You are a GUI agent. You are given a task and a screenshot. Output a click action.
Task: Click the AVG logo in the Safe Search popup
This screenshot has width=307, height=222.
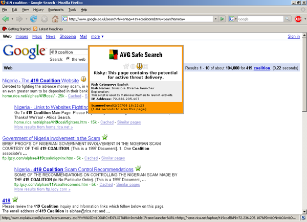(x=114, y=55)
